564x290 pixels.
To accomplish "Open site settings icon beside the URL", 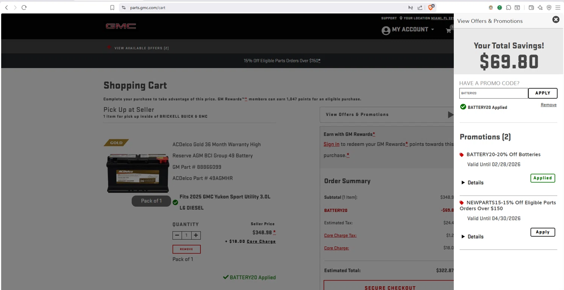I will coord(124,8).
